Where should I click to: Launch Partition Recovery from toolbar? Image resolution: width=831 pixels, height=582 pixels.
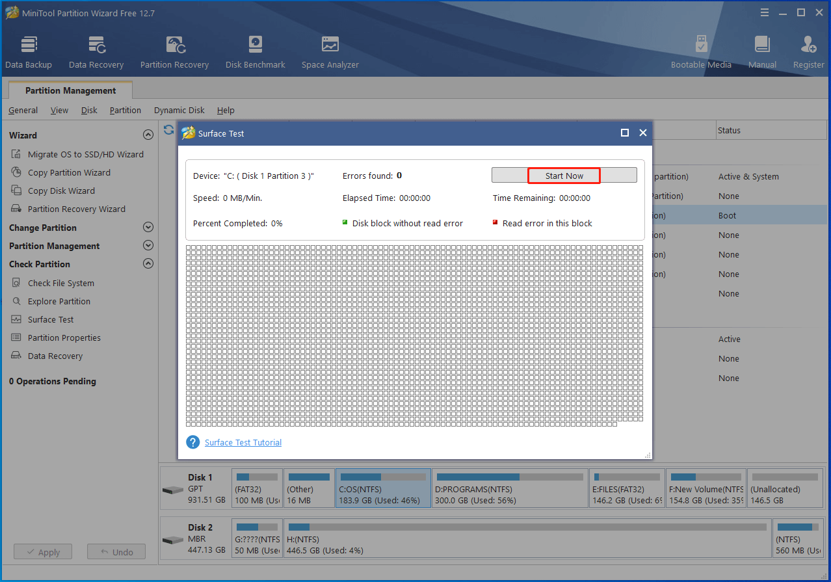(x=174, y=53)
